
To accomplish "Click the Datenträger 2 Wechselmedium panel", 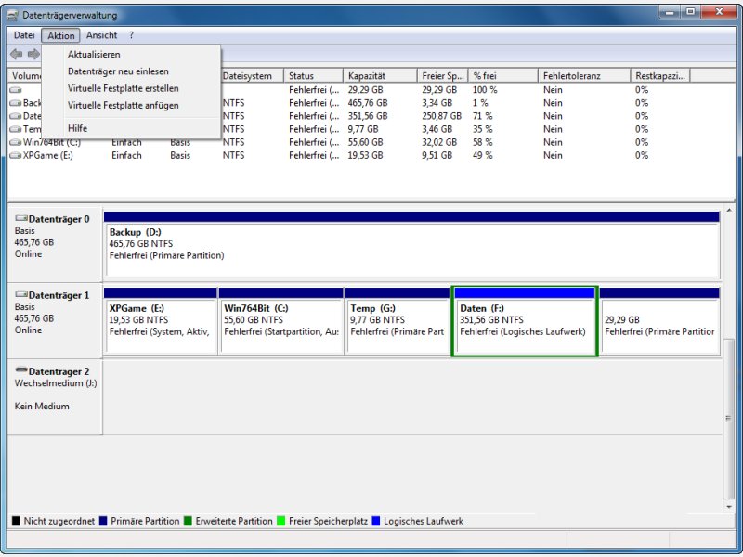I will click(55, 397).
